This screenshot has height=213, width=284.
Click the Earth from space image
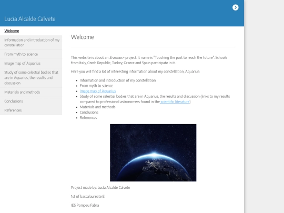pos(153,153)
